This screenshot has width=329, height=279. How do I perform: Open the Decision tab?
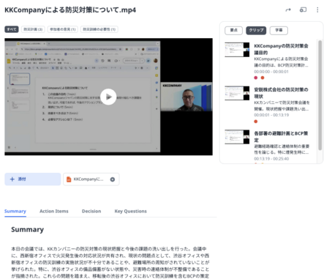pos(91,211)
